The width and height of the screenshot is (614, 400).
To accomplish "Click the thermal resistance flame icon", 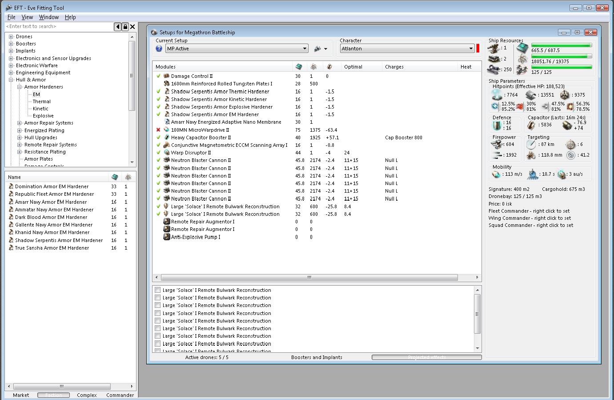I will (x=520, y=106).
